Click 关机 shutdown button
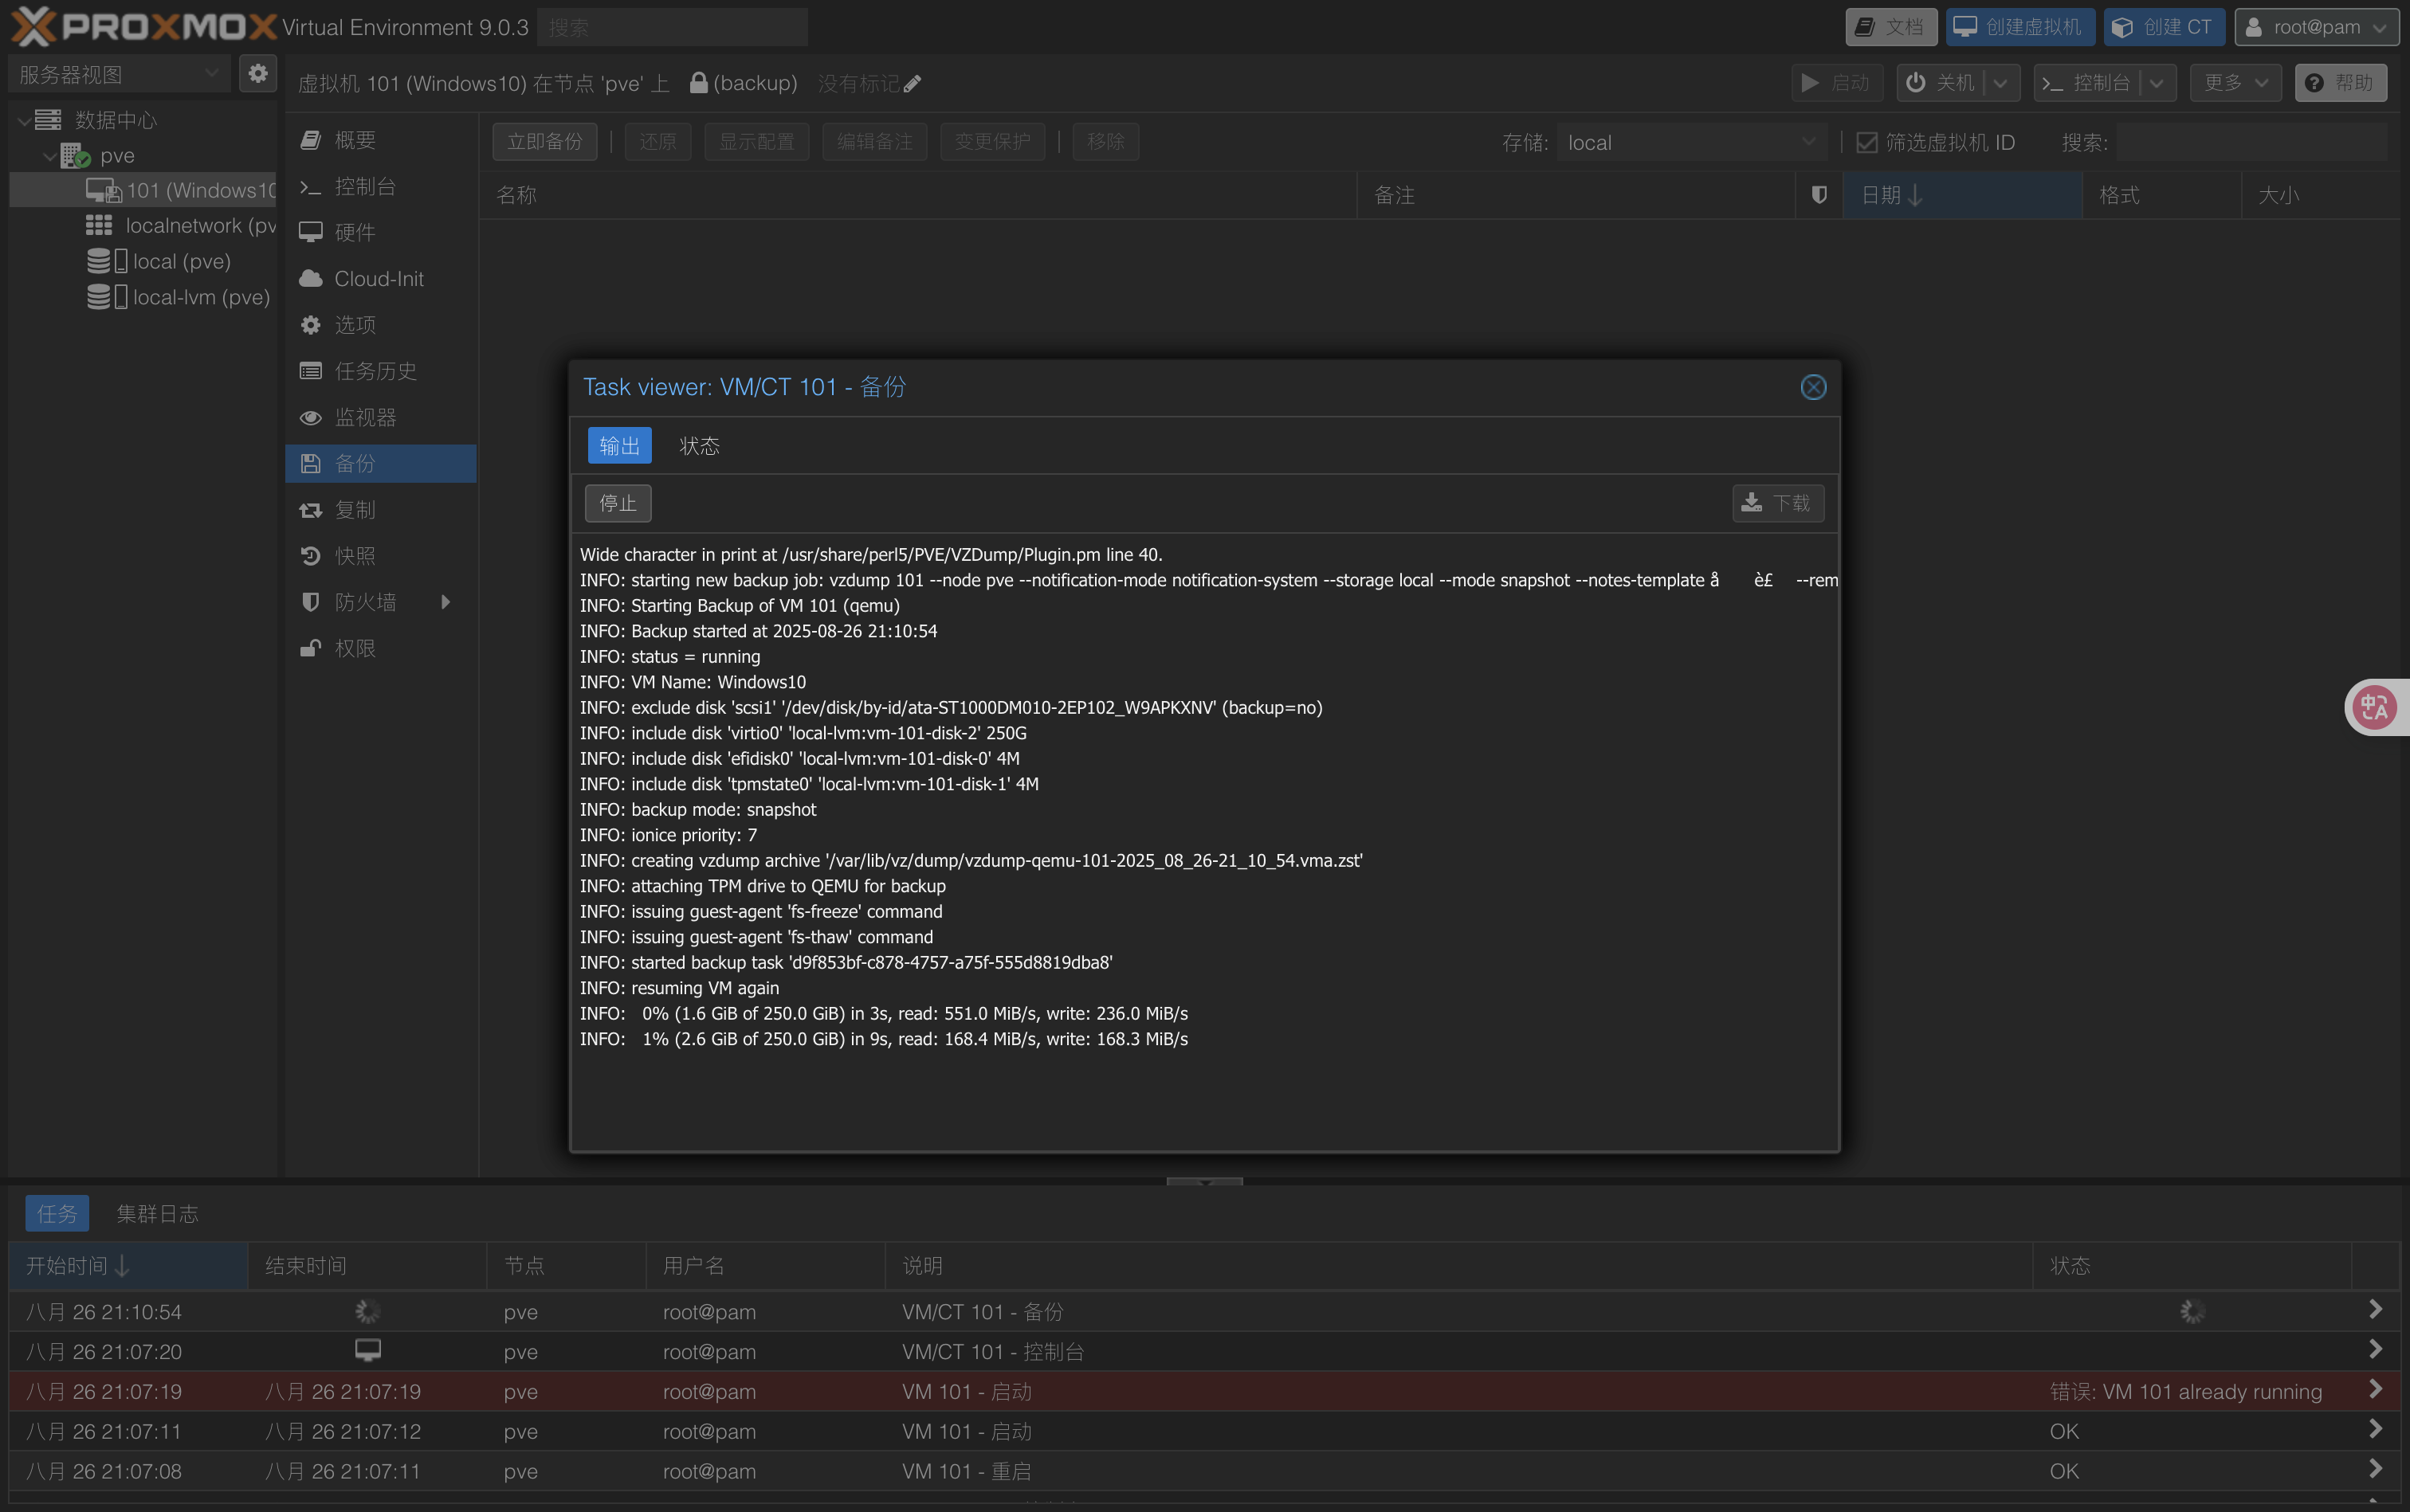 [x=1941, y=83]
